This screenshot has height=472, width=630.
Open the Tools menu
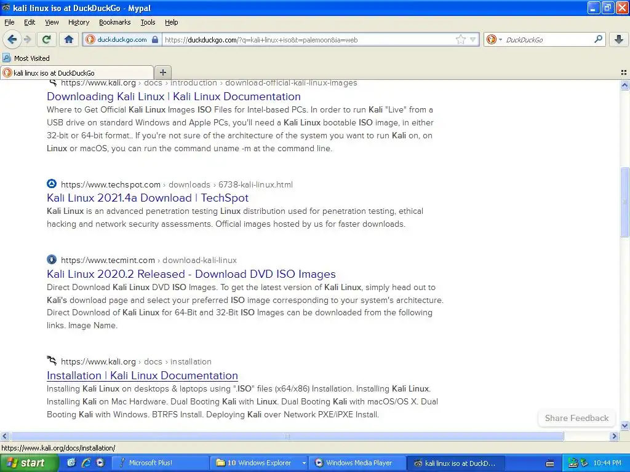[x=148, y=22]
